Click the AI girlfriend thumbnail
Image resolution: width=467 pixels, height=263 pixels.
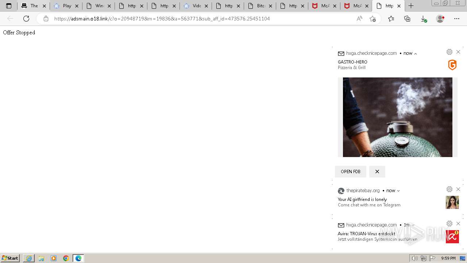tap(452, 202)
